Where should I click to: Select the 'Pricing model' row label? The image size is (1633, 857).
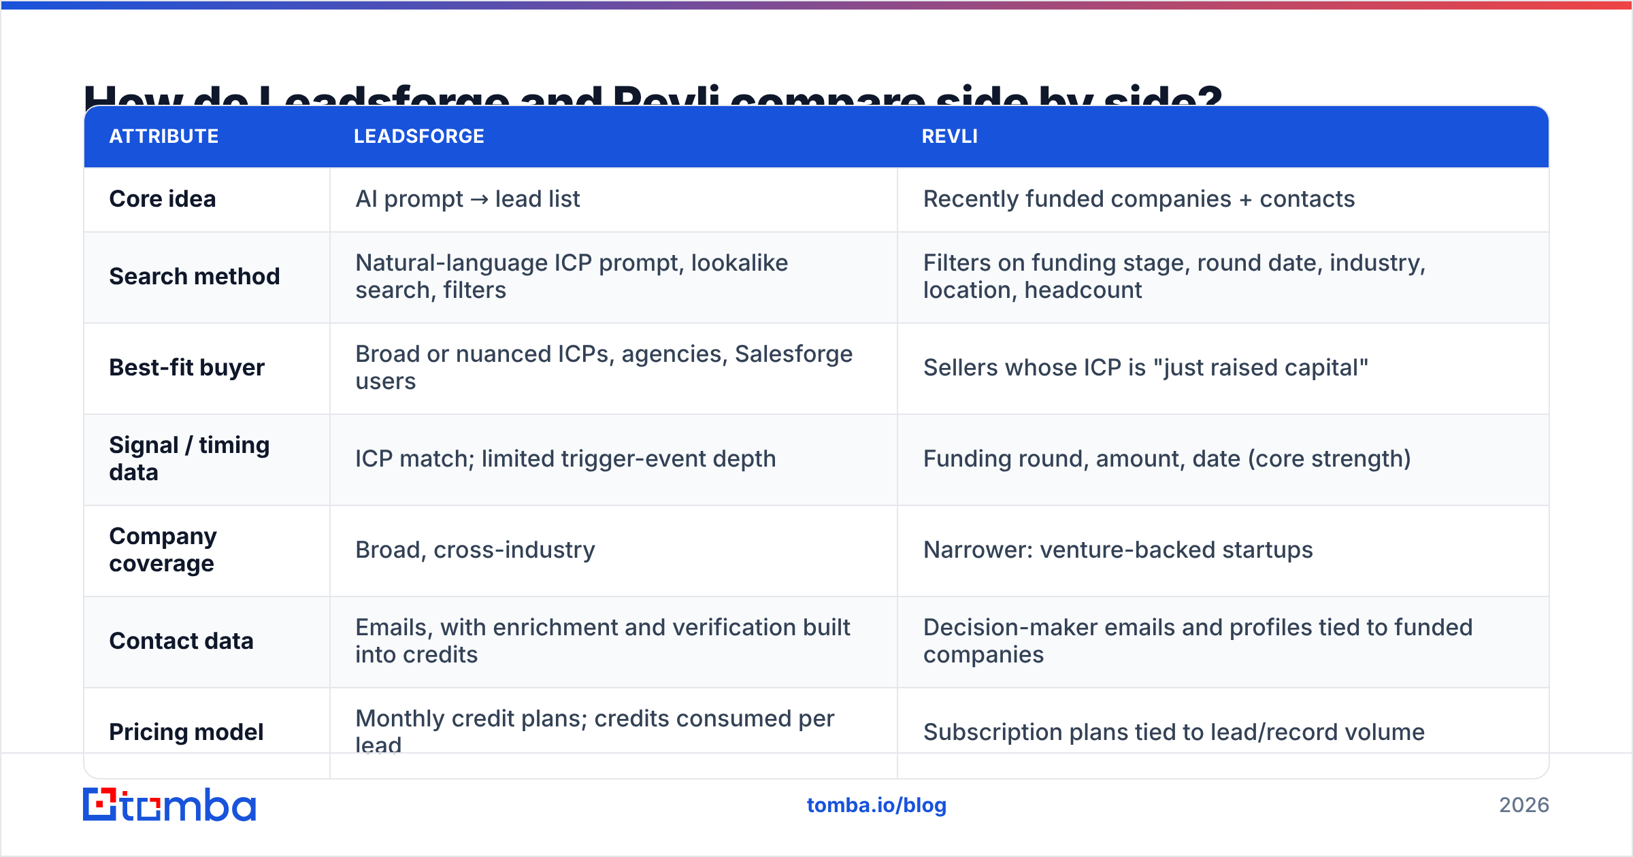[x=186, y=732]
